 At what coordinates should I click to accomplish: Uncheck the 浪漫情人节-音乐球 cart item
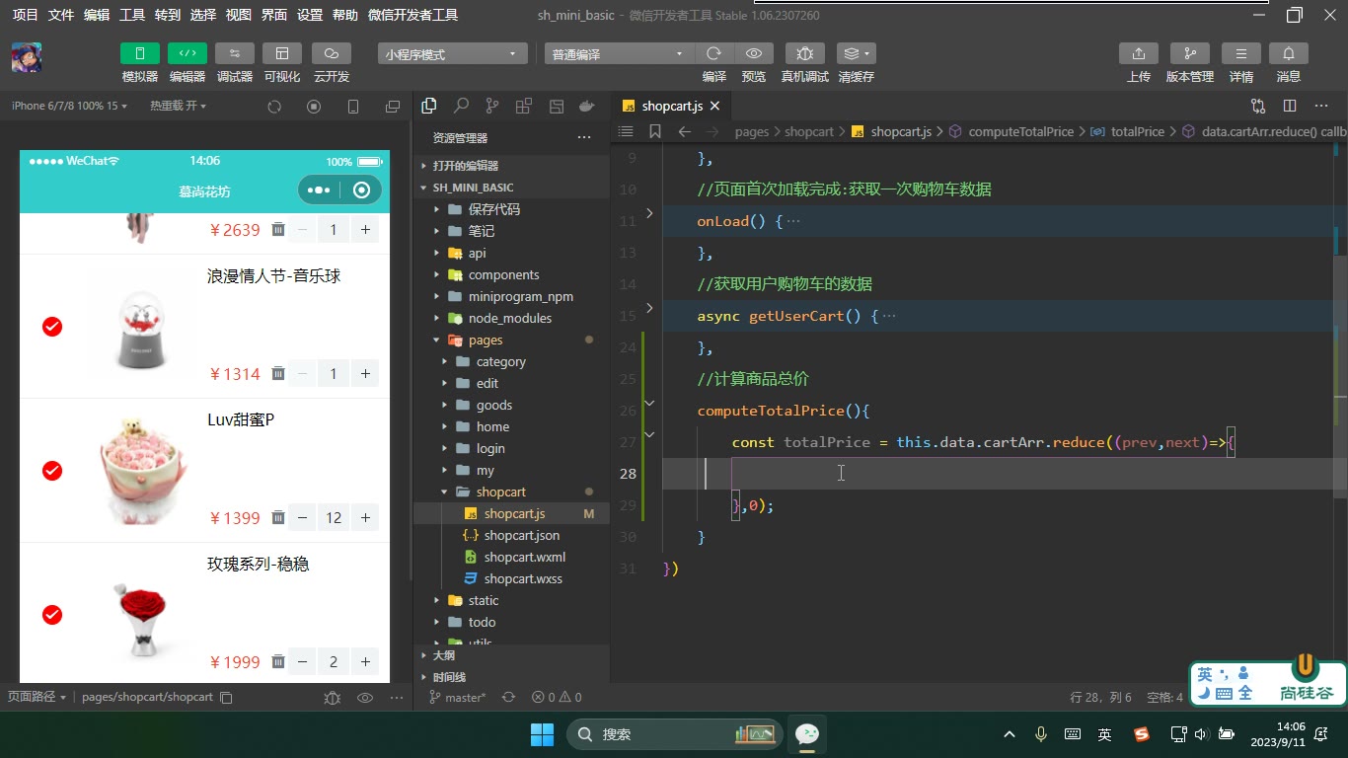tap(52, 327)
